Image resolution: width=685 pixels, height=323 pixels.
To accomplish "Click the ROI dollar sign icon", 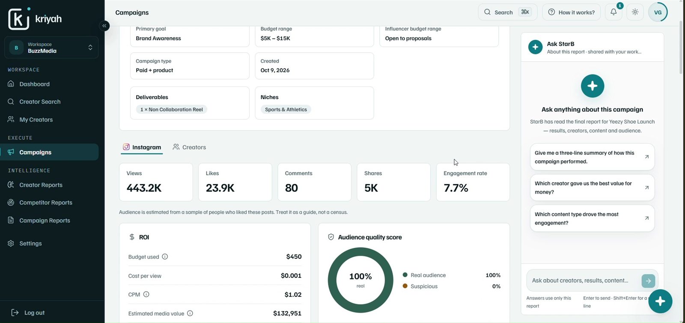I will point(132,237).
